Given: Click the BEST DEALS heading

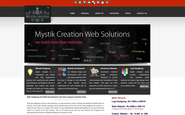Looking at the screenshot, I should pos(119,98).
